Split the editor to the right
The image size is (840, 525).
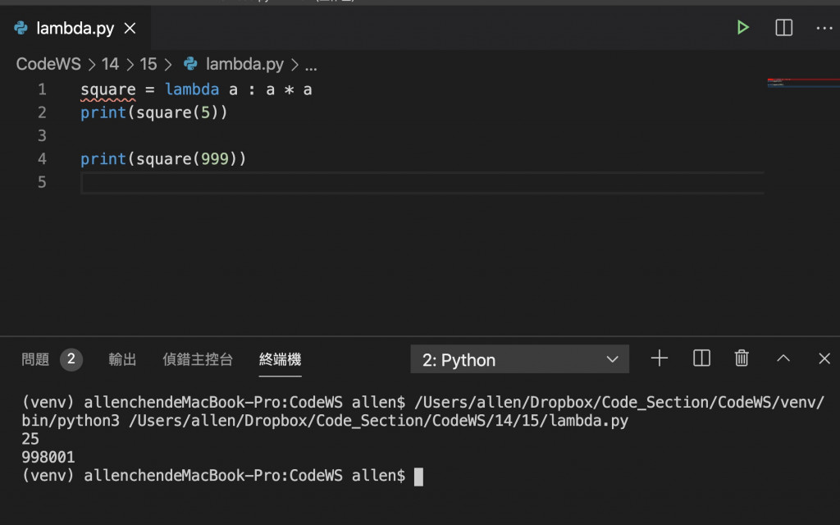[783, 27]
